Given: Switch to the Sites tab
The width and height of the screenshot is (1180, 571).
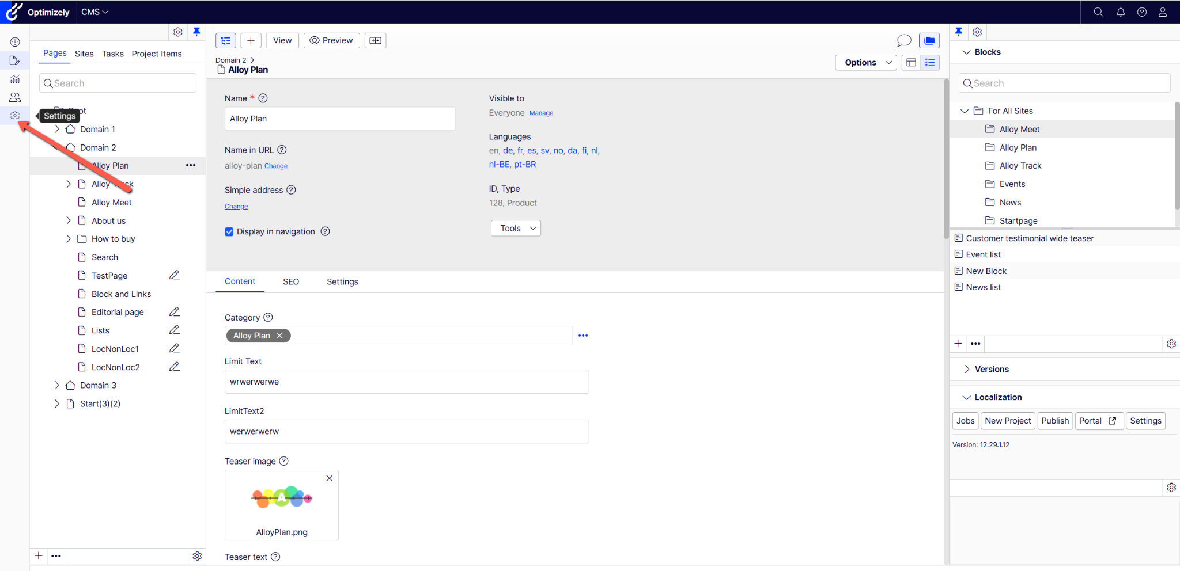Looking at the screenshot, I should tap(84, 54).
